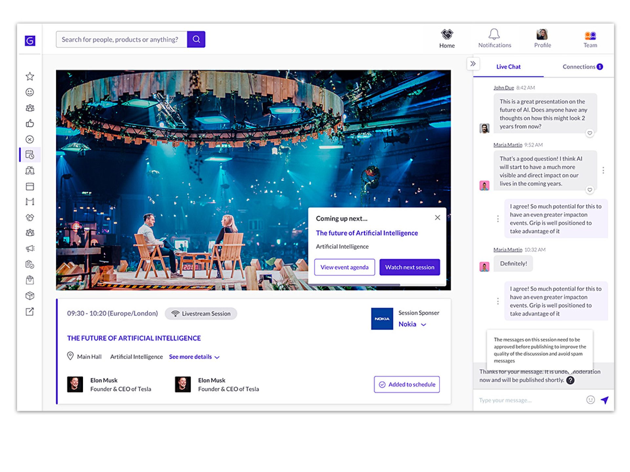Viewport: 630px width, 472px height.
Task: Open options dots beside Maria Martin's 9:52 message
Action: (603, 170)
